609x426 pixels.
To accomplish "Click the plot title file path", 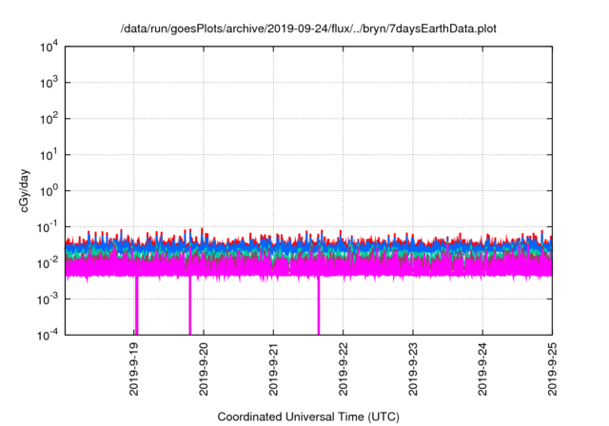I will pos(308,29).
